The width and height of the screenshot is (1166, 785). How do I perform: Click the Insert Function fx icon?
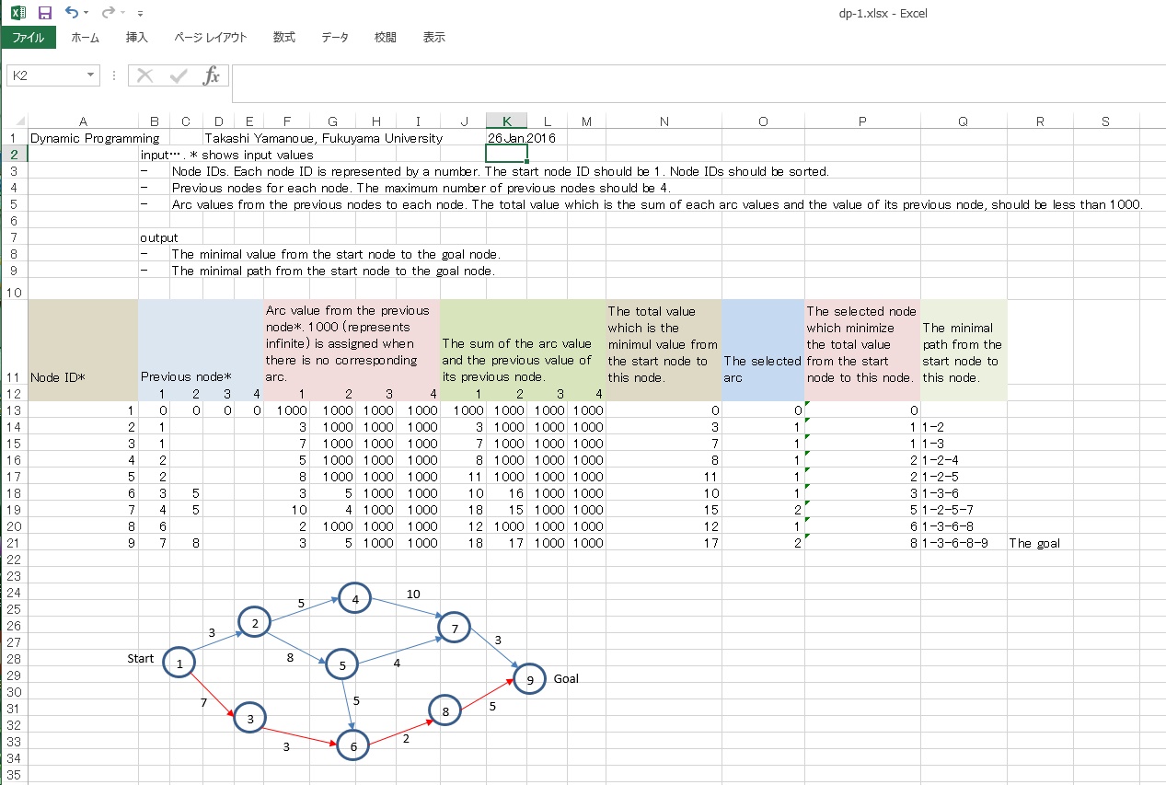212,75
